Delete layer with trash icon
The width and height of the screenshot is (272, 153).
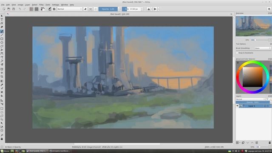click(269, 143)
